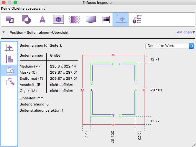This screenshot has height=147, width=196.
Task: Open the color separations squares icon
Action: [x=106, y=20]
